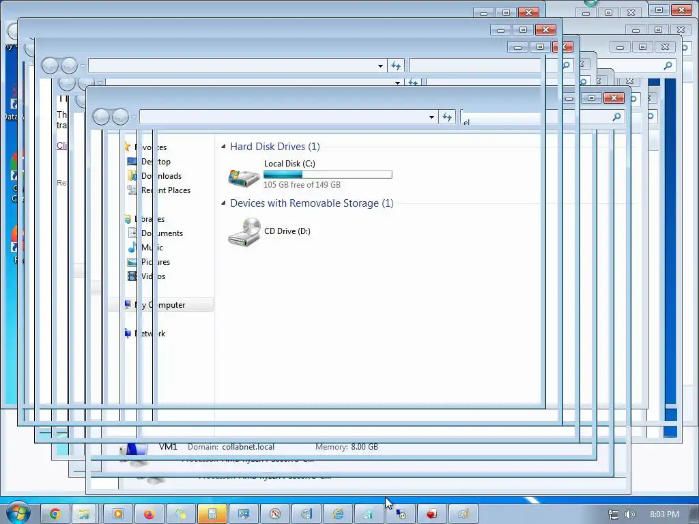The width and height of the screenshot is (699, 524).
Task: Refresh button in the second window's address bar
Action: pyautogui.click(x=395, y=66)
